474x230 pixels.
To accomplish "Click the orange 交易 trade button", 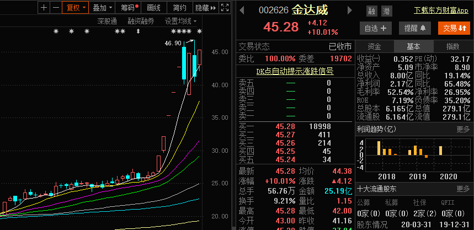I will pos(454,28).
